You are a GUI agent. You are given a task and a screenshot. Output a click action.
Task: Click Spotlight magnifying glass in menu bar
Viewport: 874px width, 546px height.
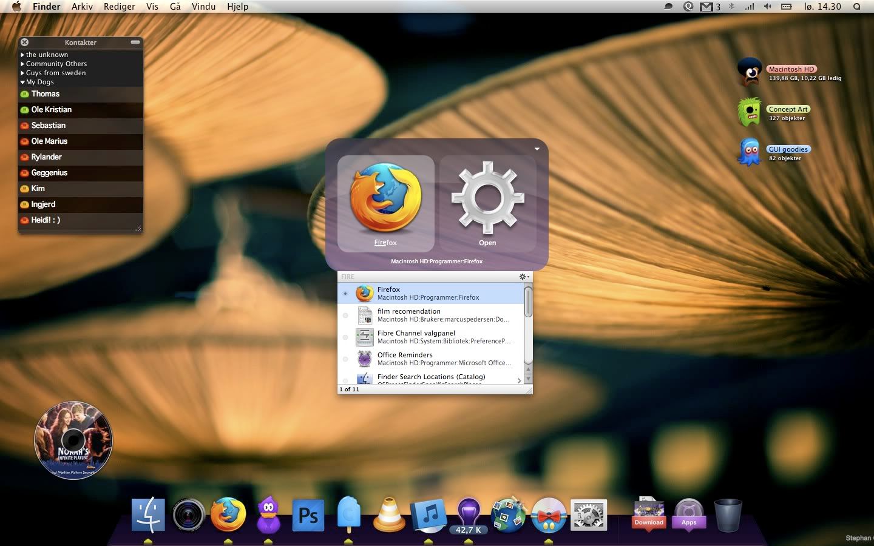[856, 7]
